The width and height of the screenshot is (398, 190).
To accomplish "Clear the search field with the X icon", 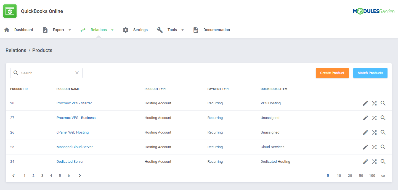I will (77, 73).
